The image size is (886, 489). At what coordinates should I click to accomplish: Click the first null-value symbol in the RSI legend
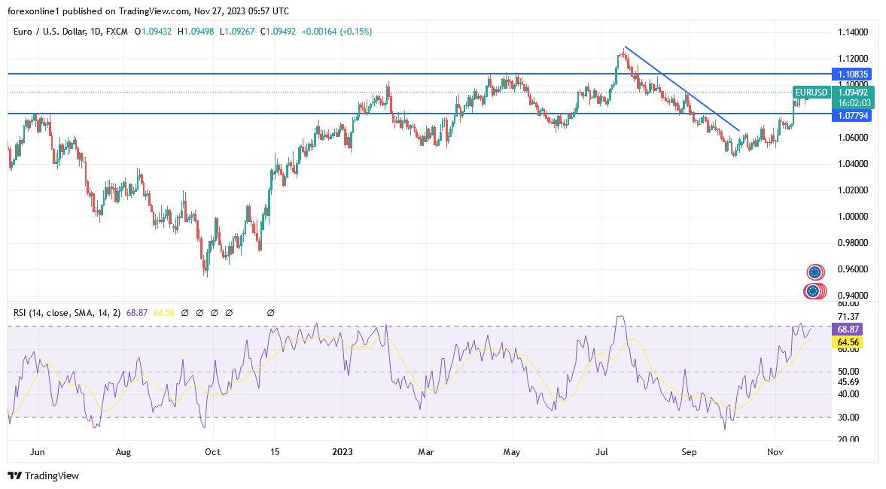pos(184,312)
